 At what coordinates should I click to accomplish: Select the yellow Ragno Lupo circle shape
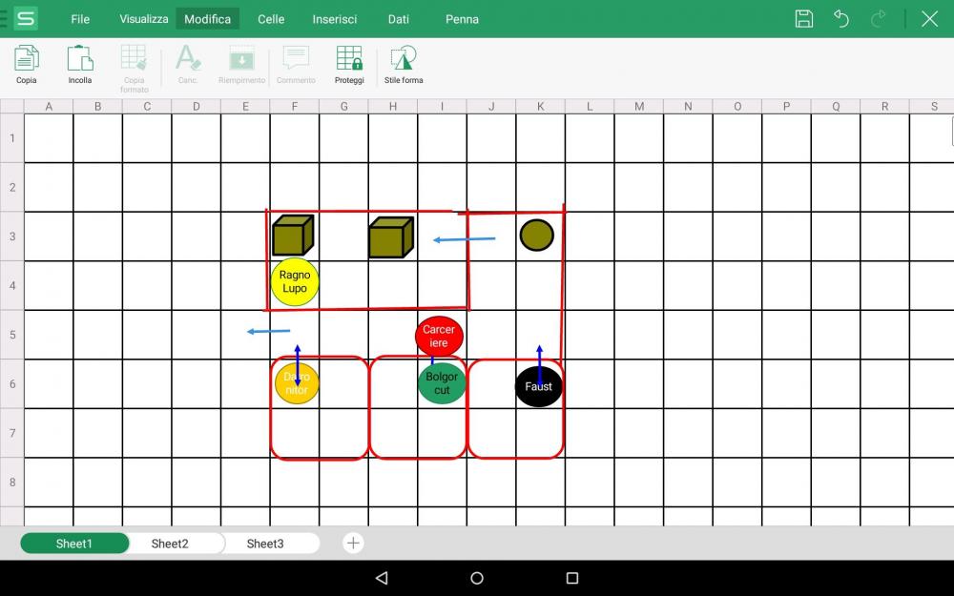295,282
